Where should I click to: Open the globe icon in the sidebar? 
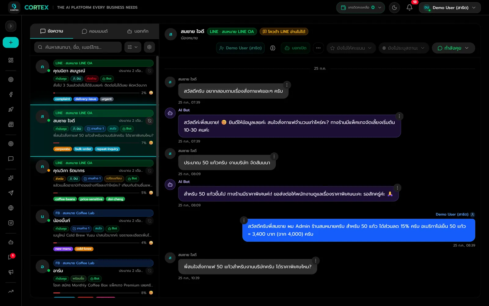11,208
